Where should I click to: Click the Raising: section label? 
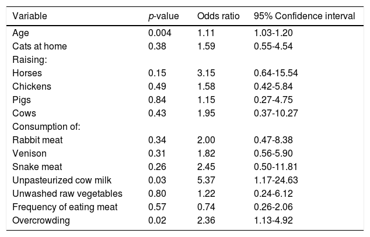[29, 59]
